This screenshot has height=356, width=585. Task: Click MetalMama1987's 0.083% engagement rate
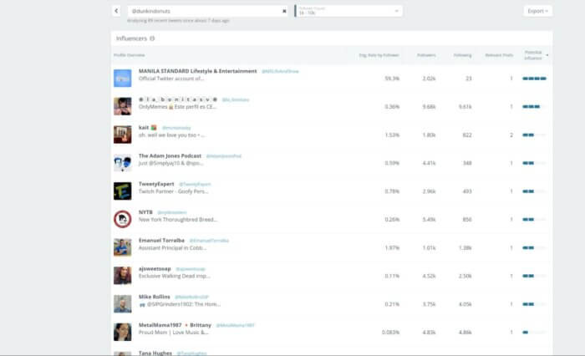(x=390, y=332)
